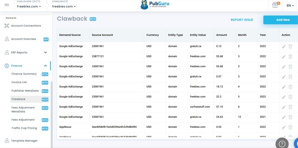This screenshot has width=298, height=148.
Task: Click the REPORT ISSUE link
Action: coord(242,20)
